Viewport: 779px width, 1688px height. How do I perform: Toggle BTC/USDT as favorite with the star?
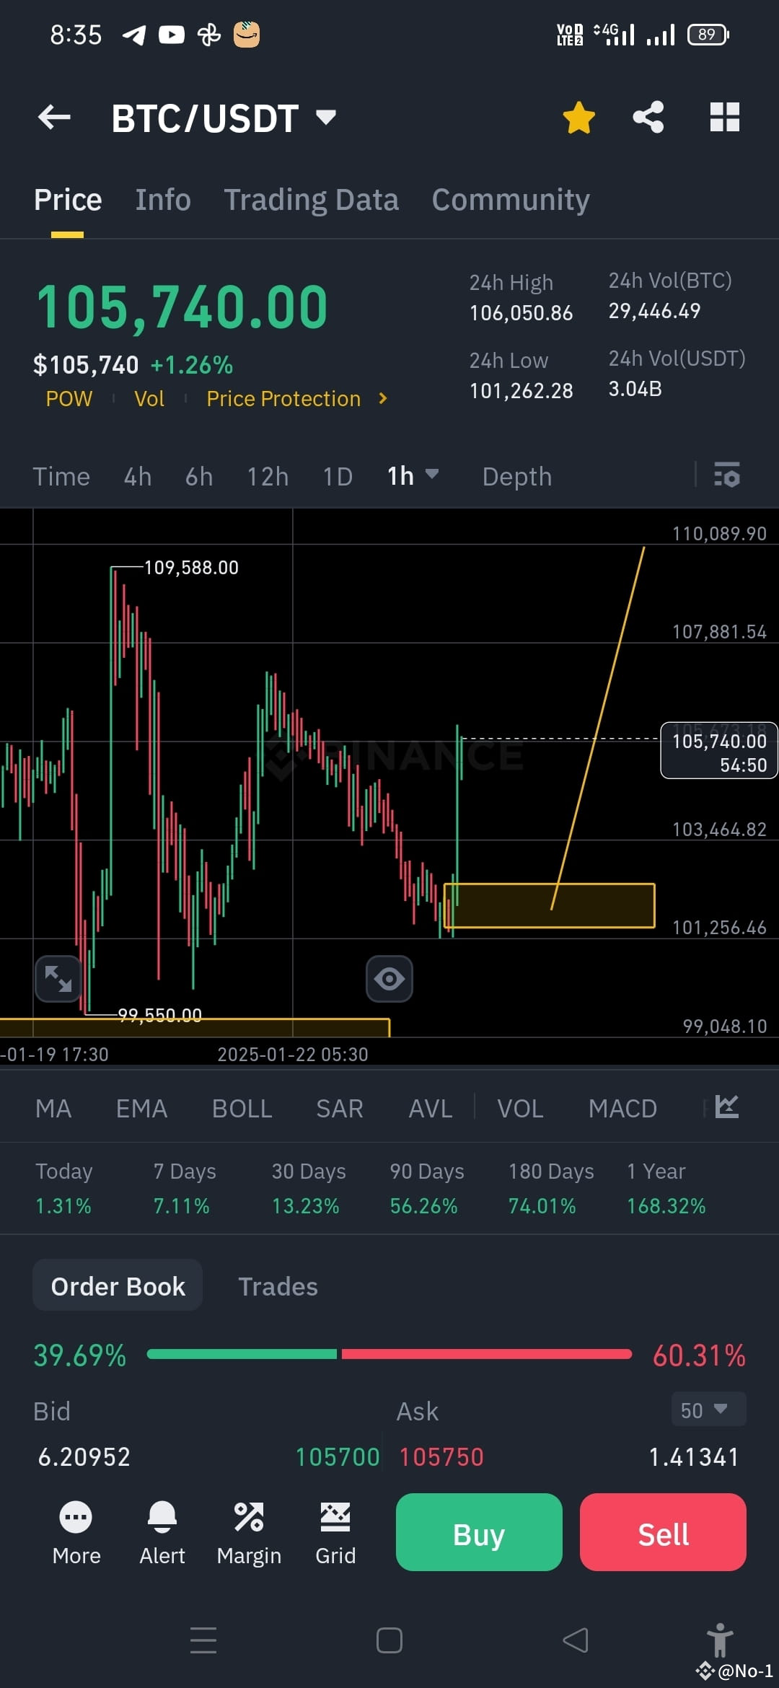tap(578, 116)
